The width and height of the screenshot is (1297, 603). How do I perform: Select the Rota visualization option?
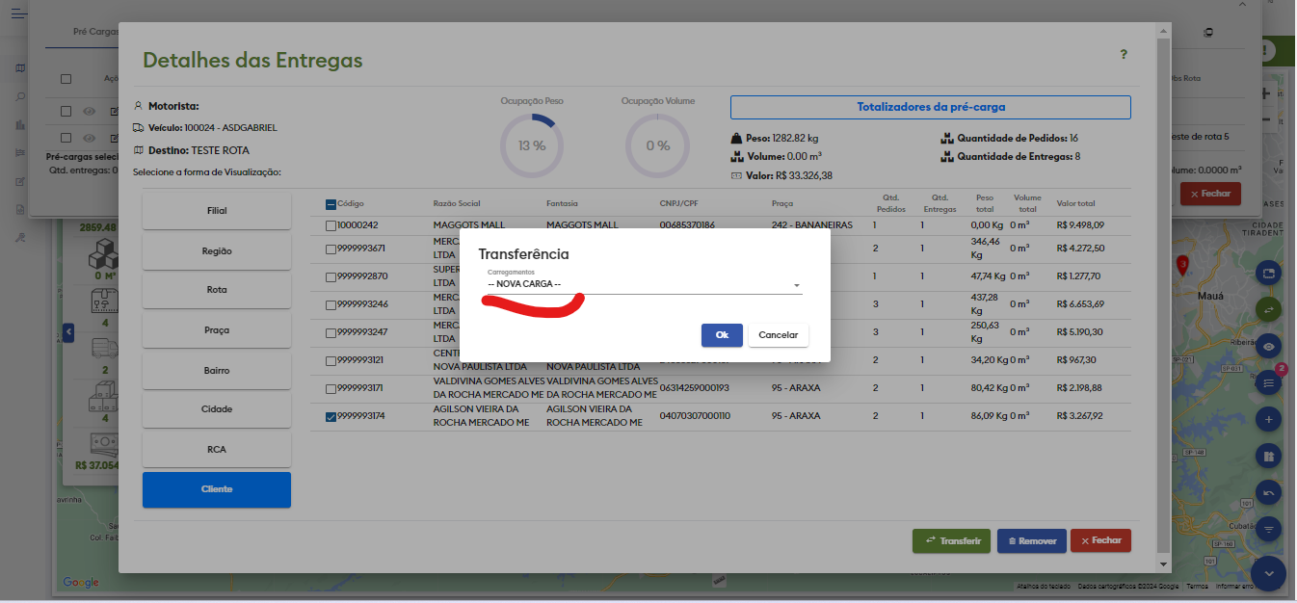(217, 290)
